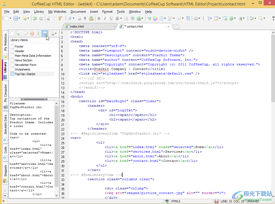Screen dimensions: 275x204
Task: Click the Insert Image icon
Action: (133, 18)
